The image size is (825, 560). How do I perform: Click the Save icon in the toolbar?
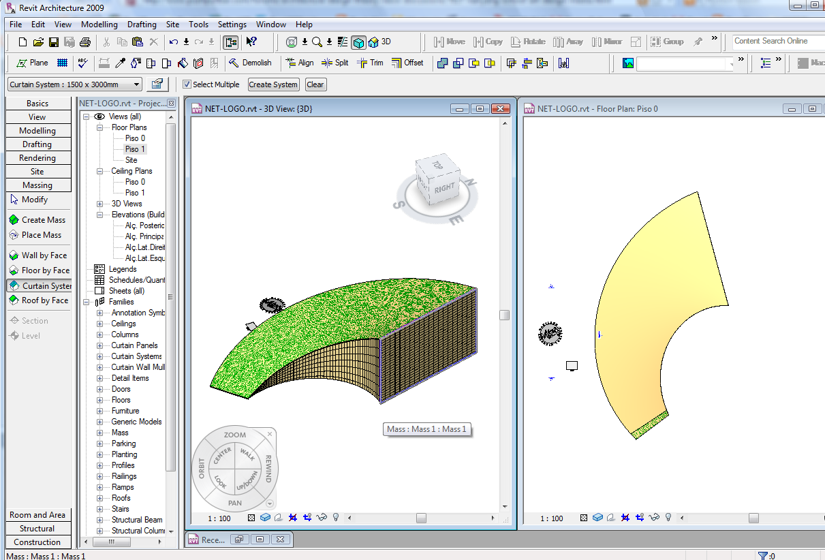click(x=54, y=42)
